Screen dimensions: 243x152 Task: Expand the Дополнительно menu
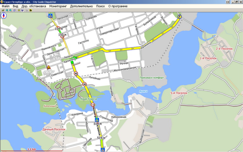tap(82, 6)
